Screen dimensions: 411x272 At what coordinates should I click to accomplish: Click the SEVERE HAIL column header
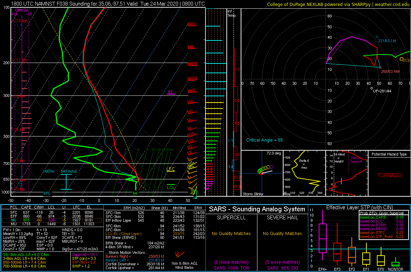click(282, 218)
